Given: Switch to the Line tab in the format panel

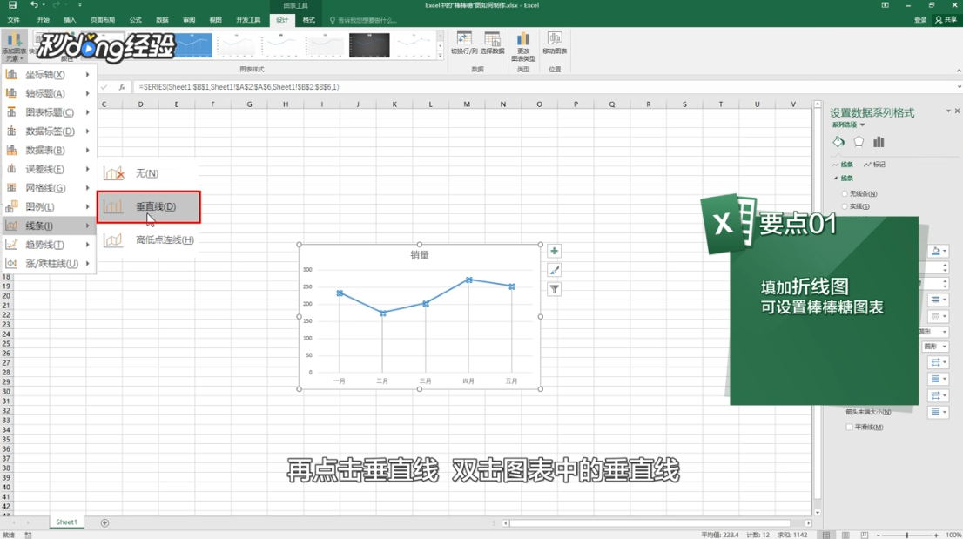Looking at the screenshot, I should point(843,165).
